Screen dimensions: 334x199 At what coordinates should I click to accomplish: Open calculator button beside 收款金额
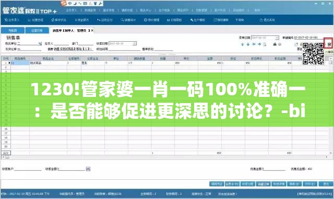(88, 169)
